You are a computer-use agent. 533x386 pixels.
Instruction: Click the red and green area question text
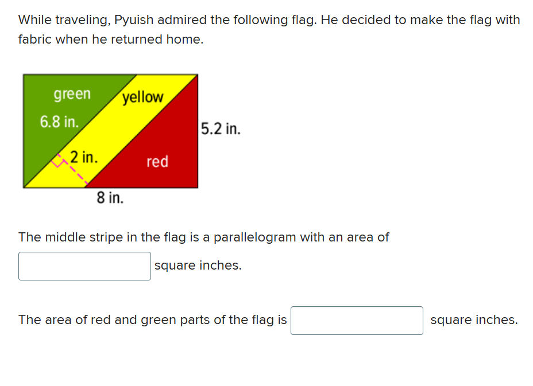pos(152,320)
